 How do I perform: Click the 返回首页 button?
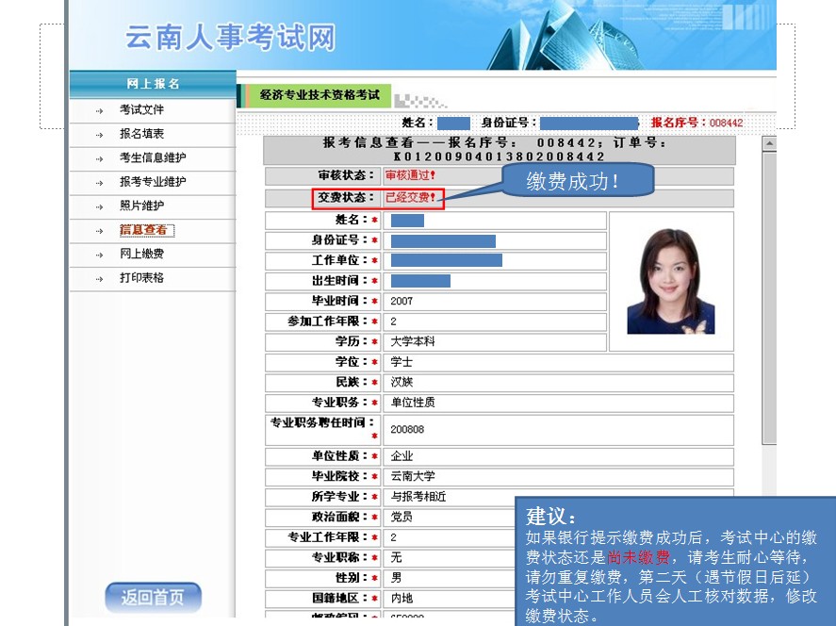153,597
